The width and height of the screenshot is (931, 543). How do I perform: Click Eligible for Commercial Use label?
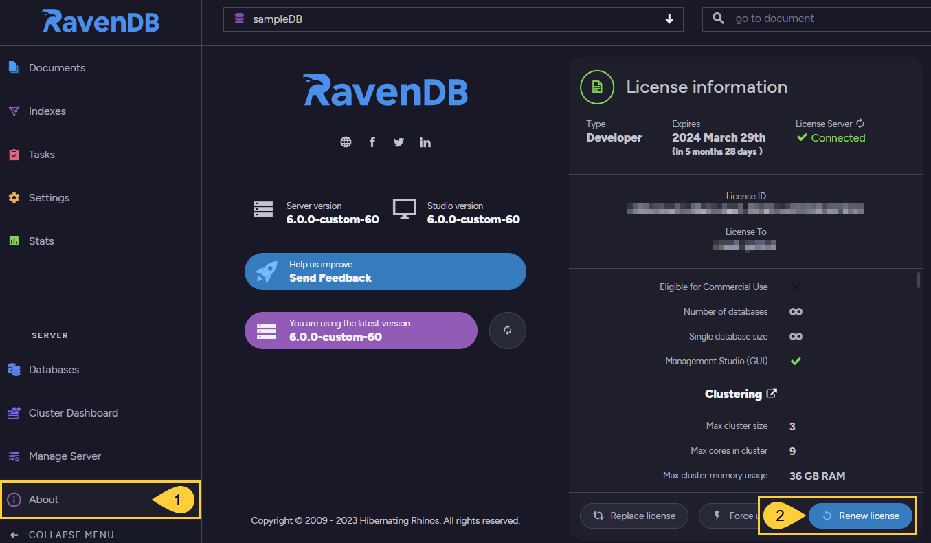(x=714, y=287)
